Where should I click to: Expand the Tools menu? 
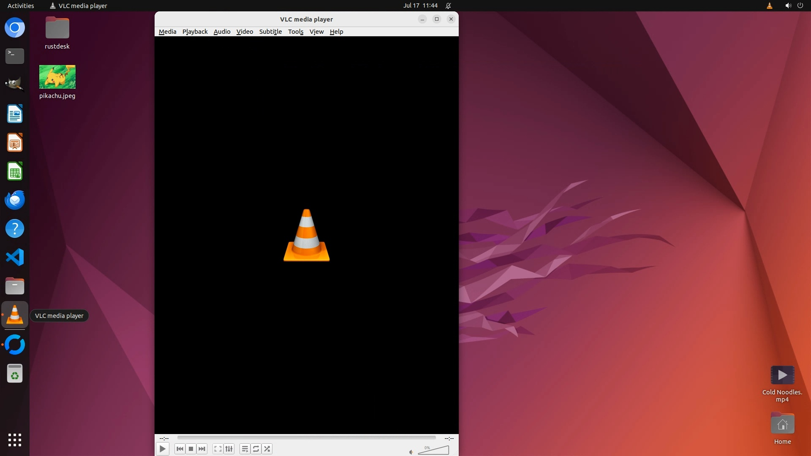[x=296, y=32]
